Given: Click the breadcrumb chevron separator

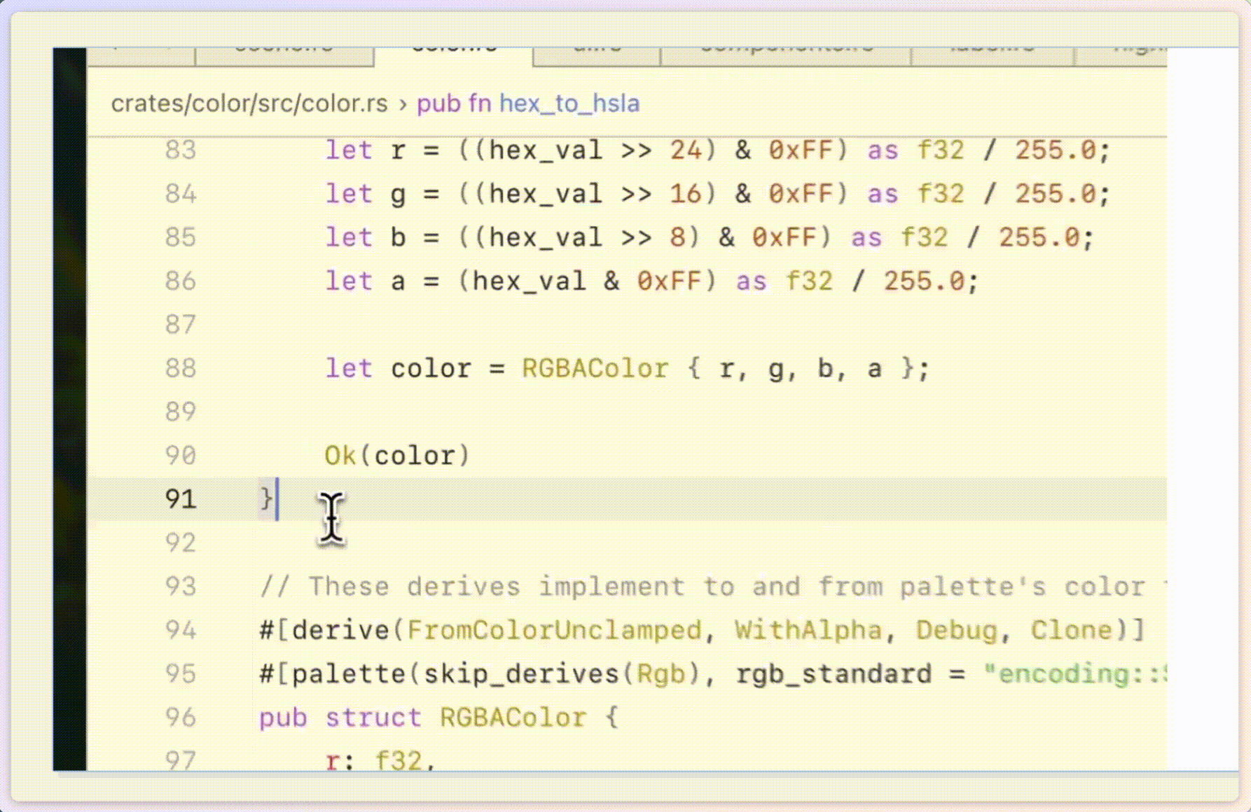Looking at the screenshot, I should pos(403,103).
